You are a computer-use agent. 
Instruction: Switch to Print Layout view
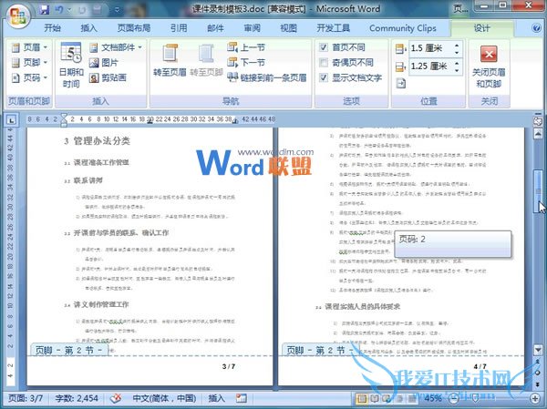coord(362,398)
